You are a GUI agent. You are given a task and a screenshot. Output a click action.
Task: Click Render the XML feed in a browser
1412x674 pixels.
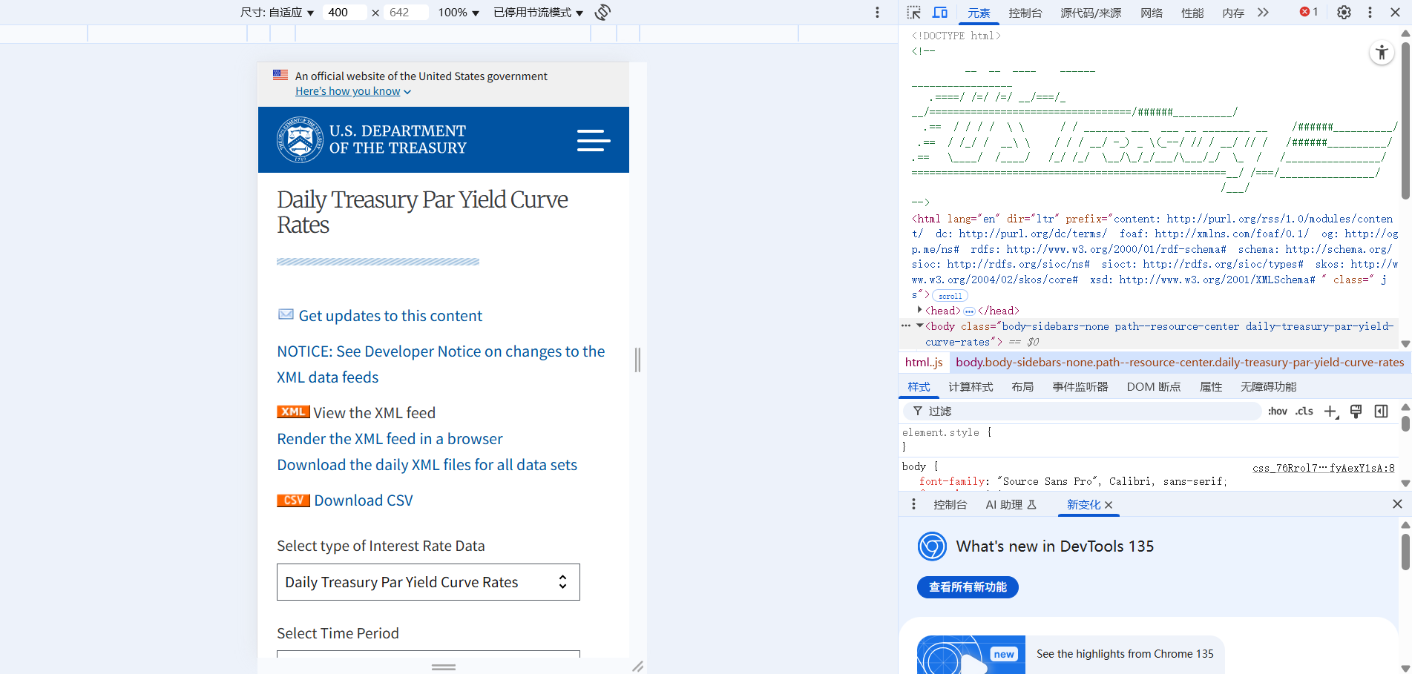(390, 439)
